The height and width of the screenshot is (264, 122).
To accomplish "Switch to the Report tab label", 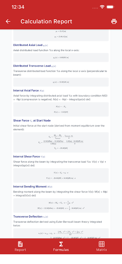I will (x=20, y=250).
